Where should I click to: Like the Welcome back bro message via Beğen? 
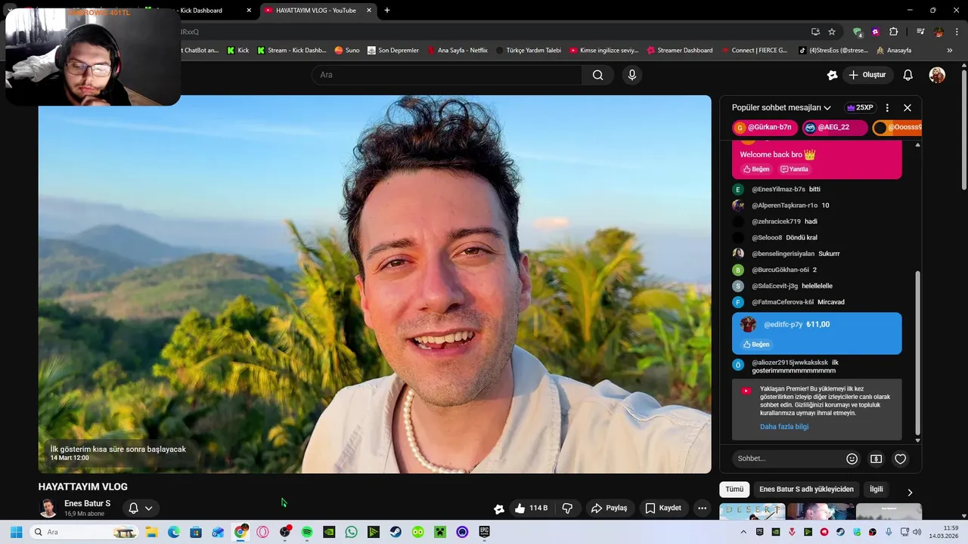(x=755, y=169)
